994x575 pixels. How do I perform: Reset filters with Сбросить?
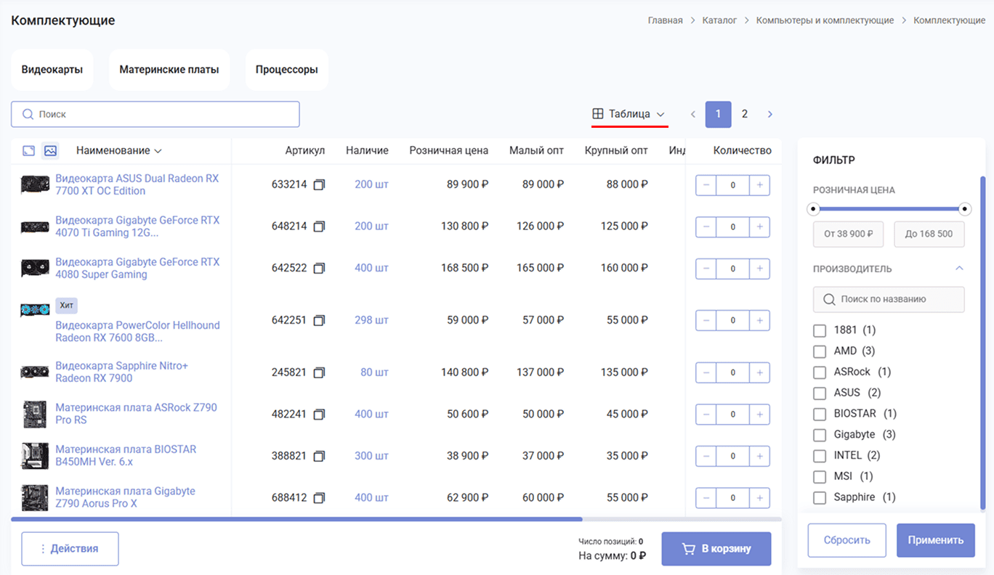click(847, 540)
